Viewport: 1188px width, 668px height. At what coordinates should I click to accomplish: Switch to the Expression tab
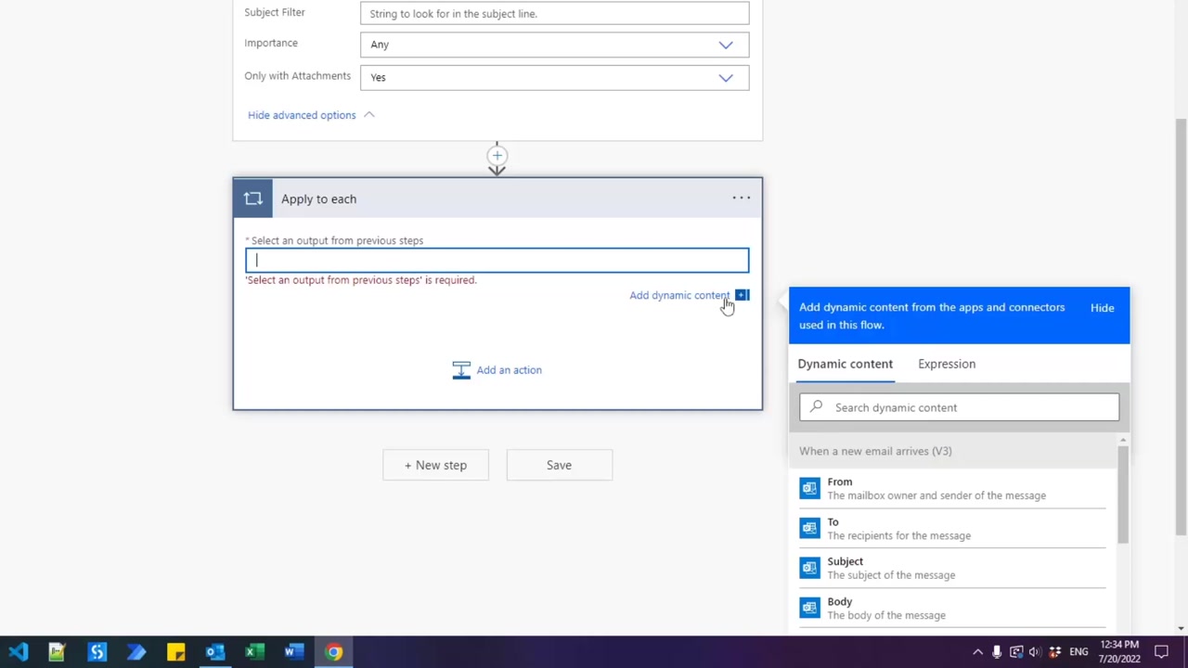click(946, 364)
